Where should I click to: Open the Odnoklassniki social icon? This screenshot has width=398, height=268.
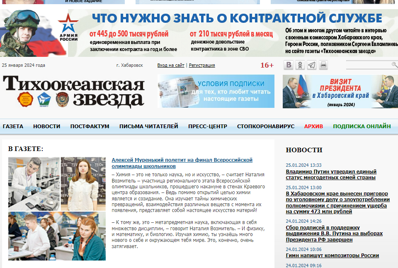point(300,65)
